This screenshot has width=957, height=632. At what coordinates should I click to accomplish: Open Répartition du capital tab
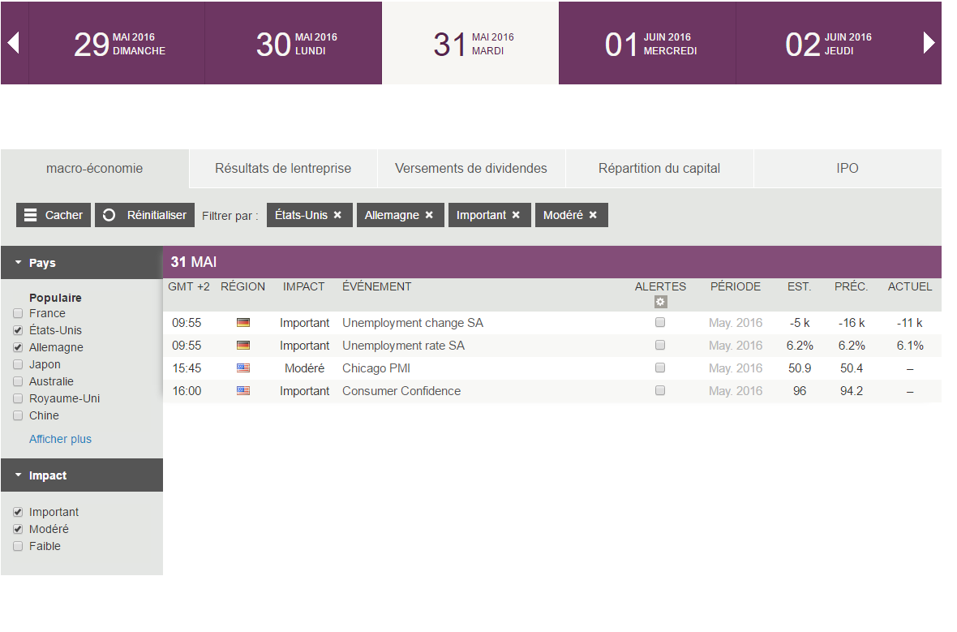(659, 169)
